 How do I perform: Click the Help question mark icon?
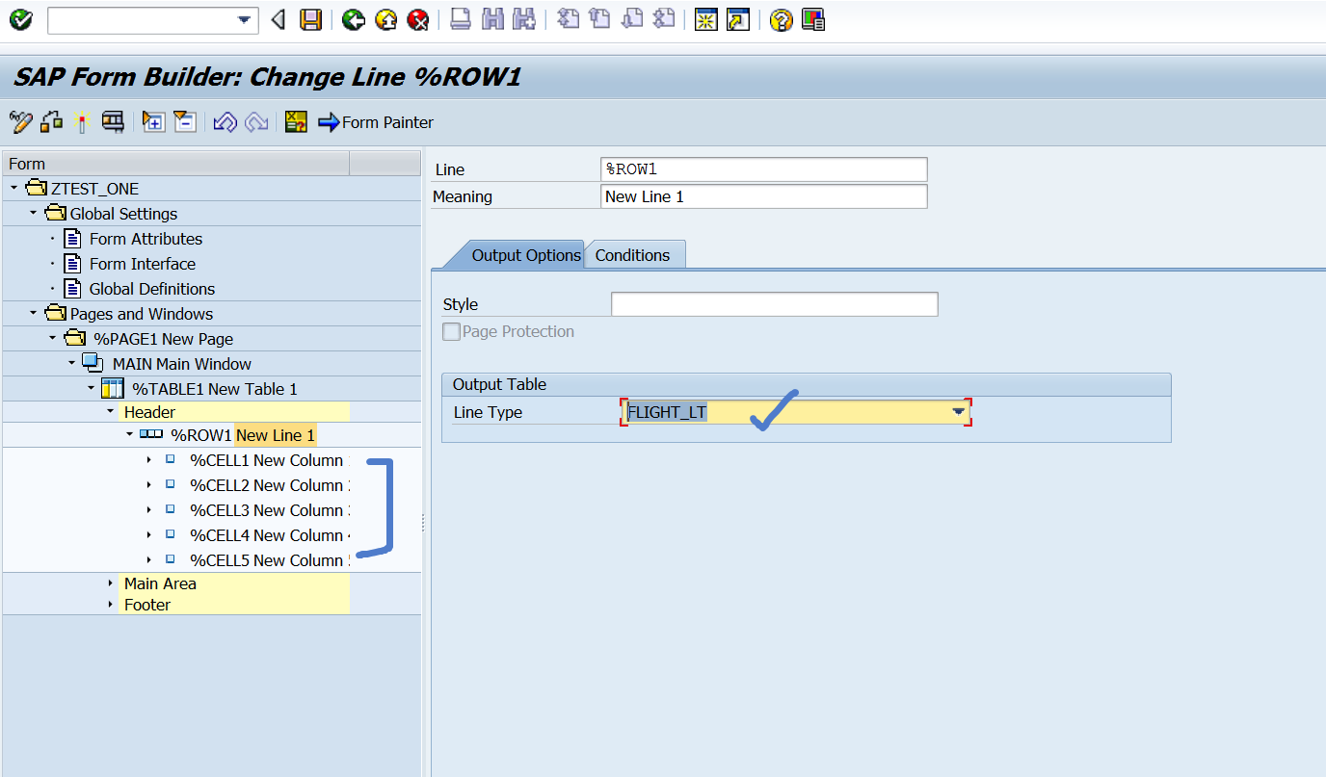point(779,19)
